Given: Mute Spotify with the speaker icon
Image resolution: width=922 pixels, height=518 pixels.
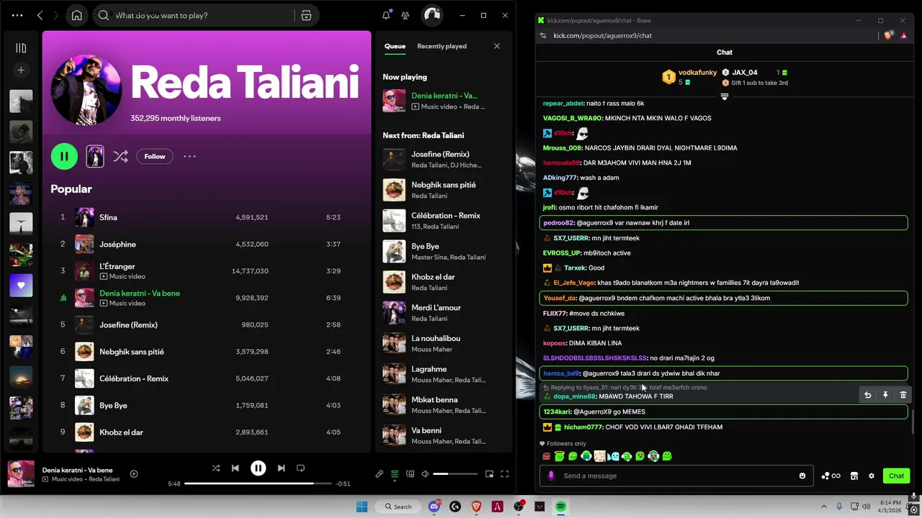Looking at the screenshot, I should pyautogui.click(x=425, y=473).
